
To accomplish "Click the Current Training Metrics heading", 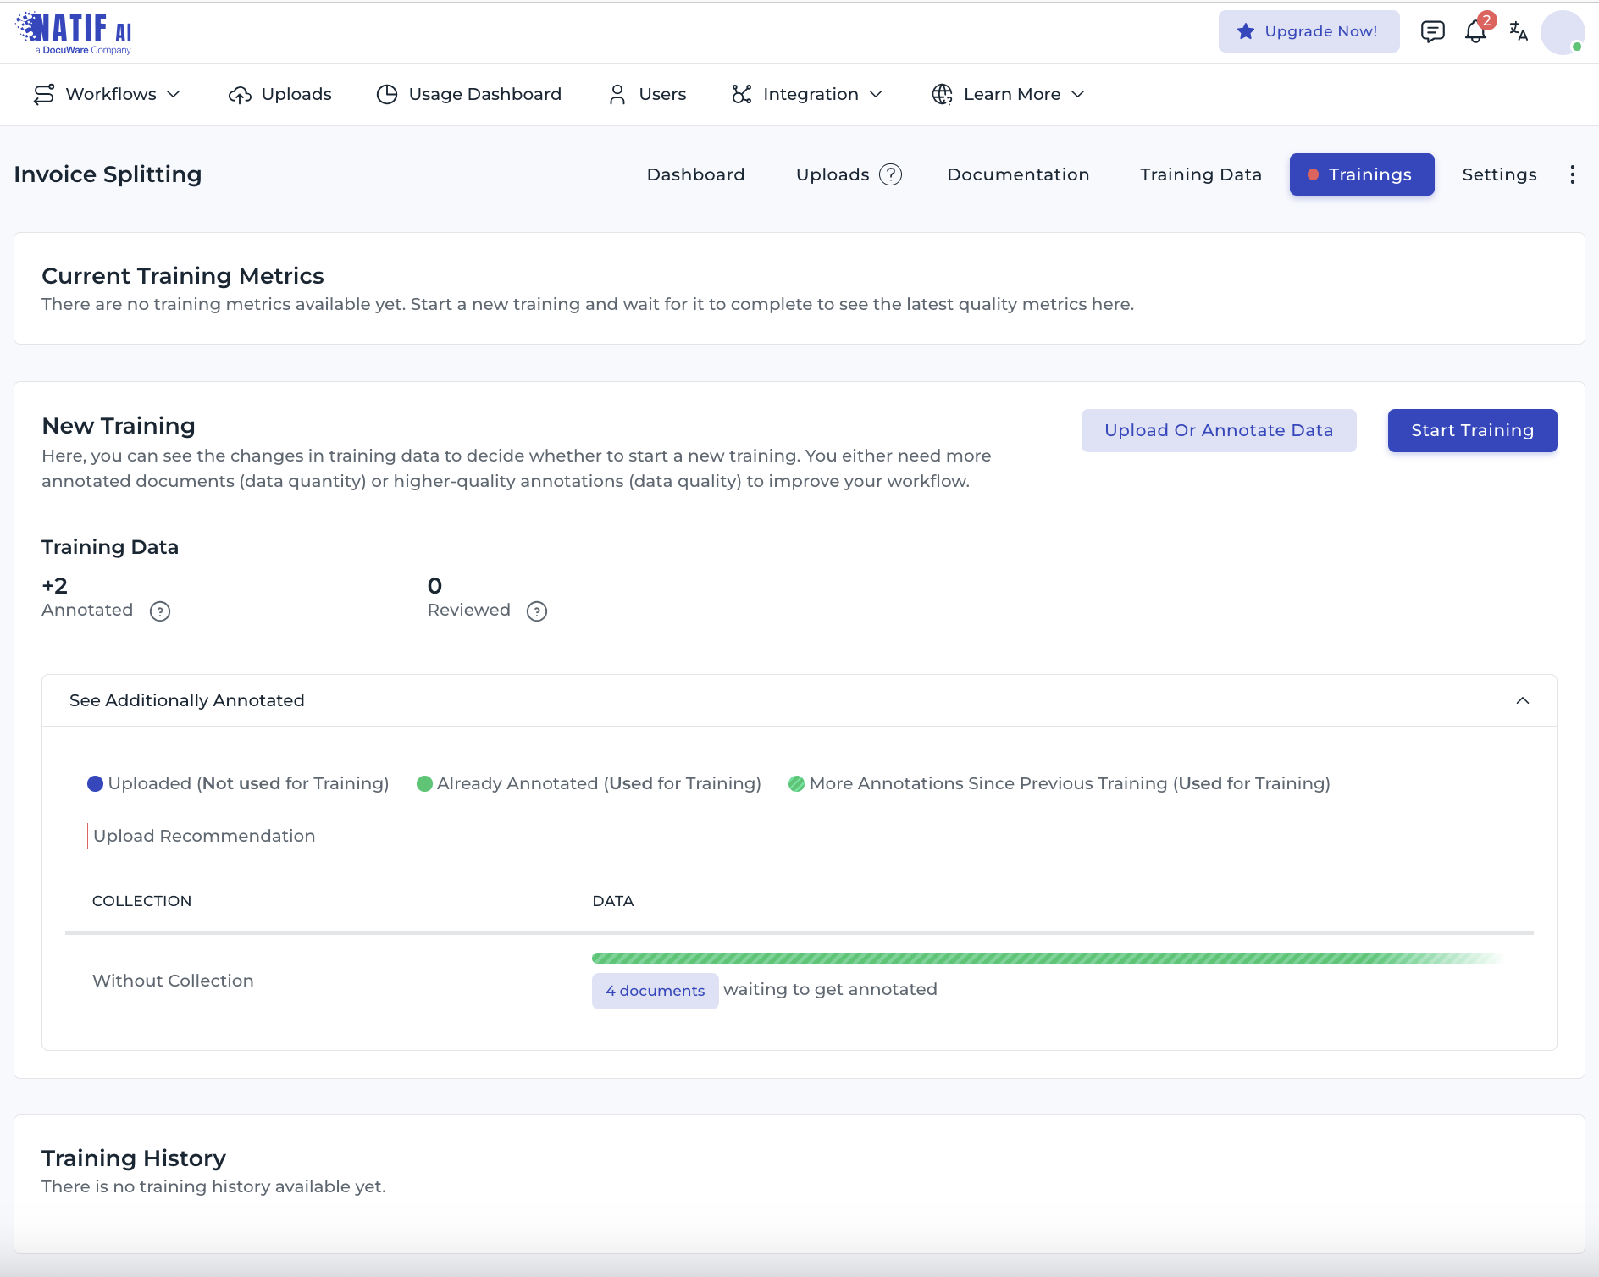I will (183, 276).
